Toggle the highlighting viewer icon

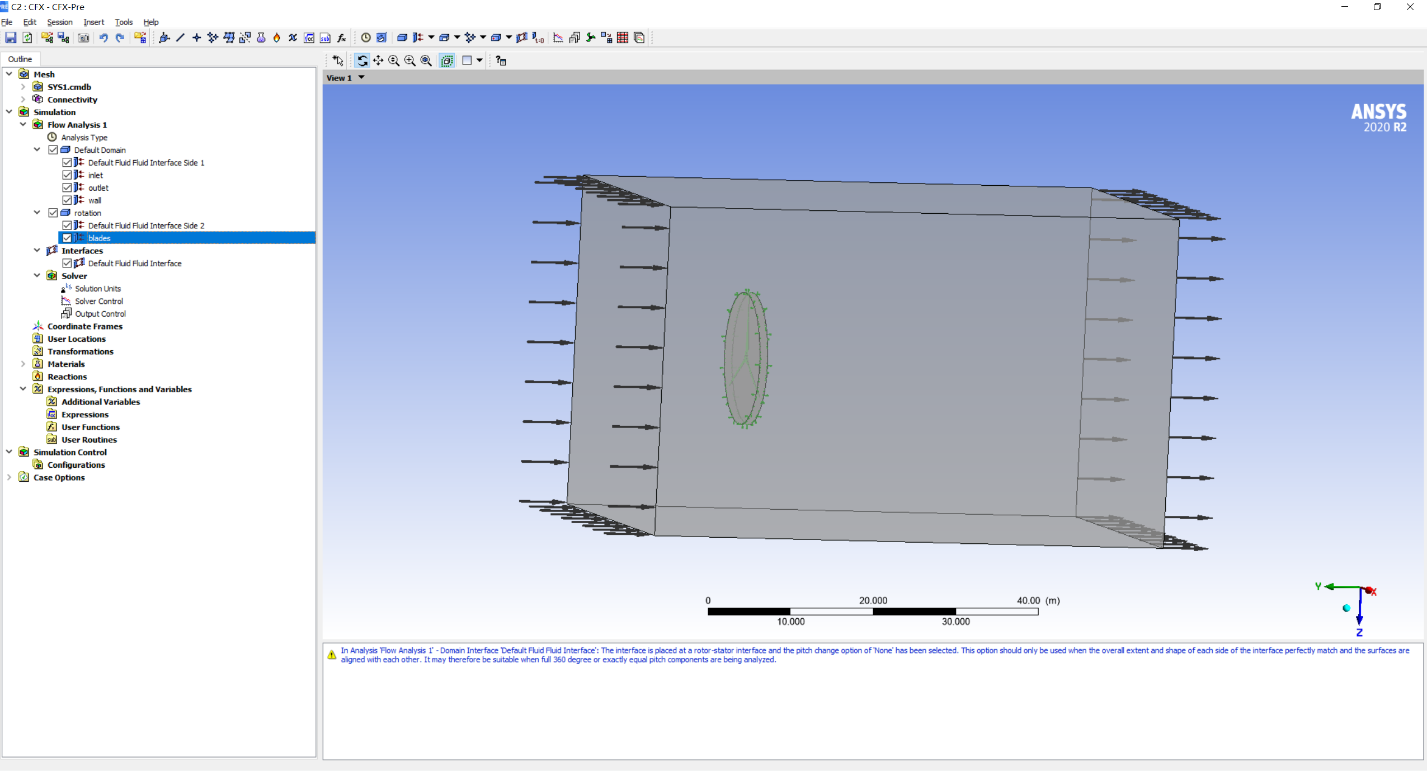[x=446, y=60]
